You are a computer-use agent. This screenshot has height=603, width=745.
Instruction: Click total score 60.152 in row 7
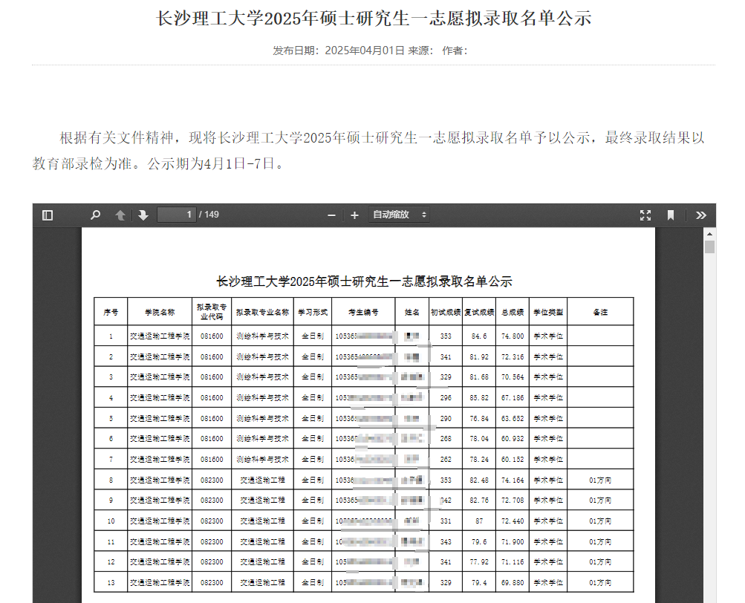(513, 460)
